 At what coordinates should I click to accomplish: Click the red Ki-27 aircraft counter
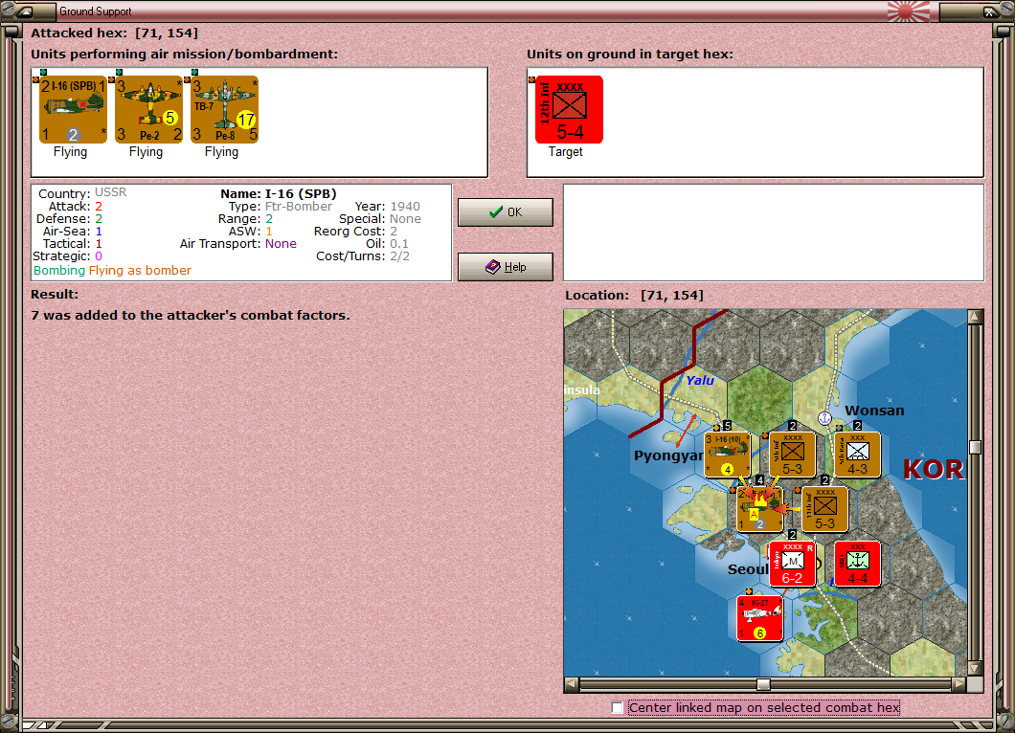759,619
